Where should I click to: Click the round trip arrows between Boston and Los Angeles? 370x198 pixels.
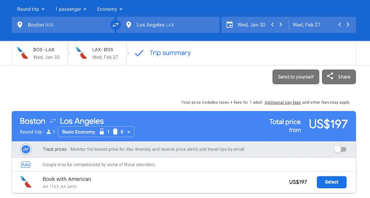(53, 121)
